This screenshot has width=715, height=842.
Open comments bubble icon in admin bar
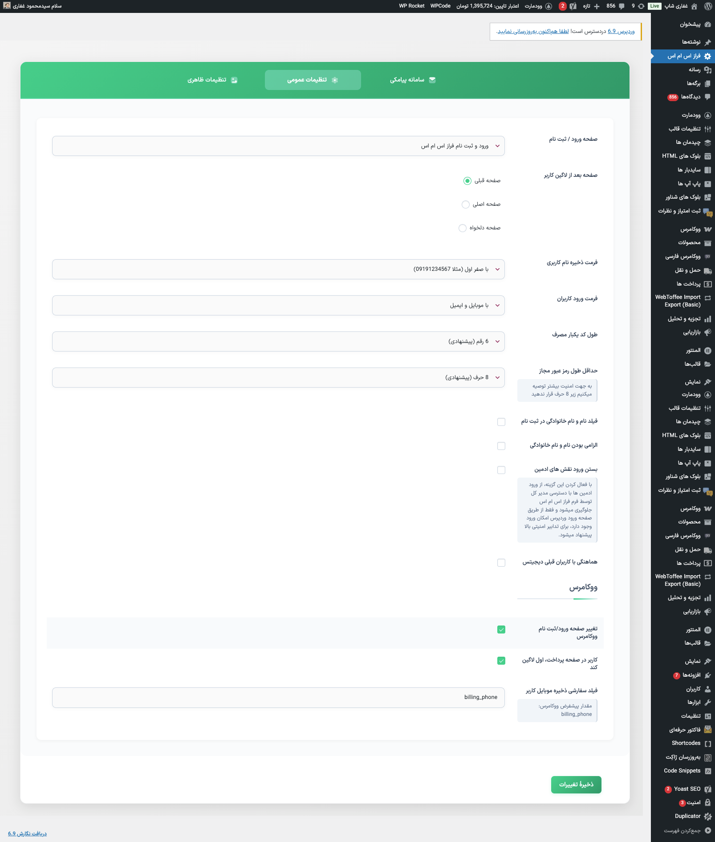coord(622,6)
